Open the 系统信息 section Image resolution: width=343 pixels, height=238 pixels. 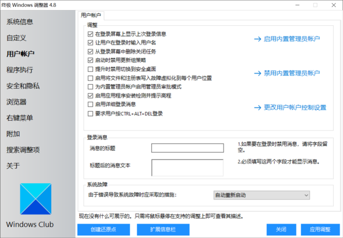point(20,21)
